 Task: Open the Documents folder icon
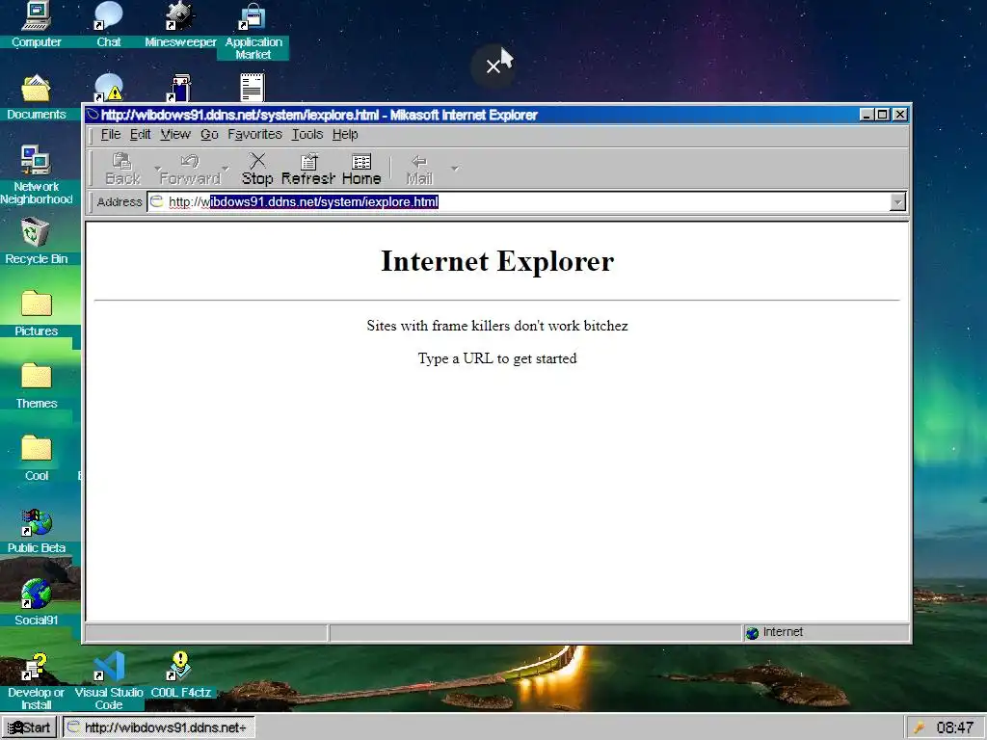[x=36, y=97]
